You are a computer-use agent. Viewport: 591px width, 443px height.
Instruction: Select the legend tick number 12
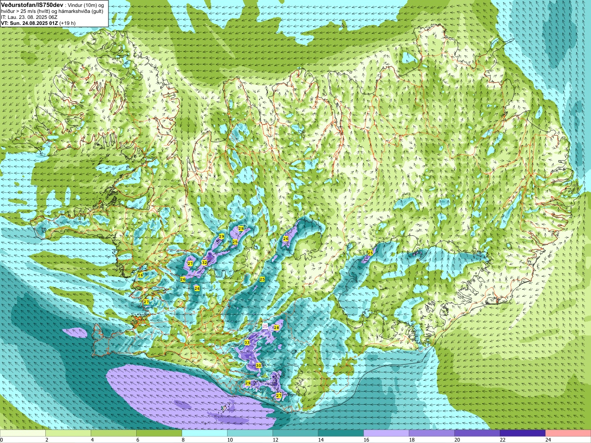(x=275, y=440)
